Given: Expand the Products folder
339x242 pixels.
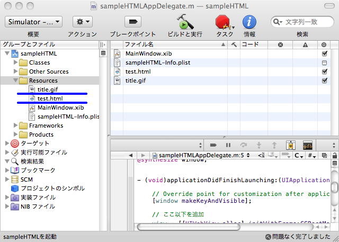Looking at the screenshot, I should point(15,134).
